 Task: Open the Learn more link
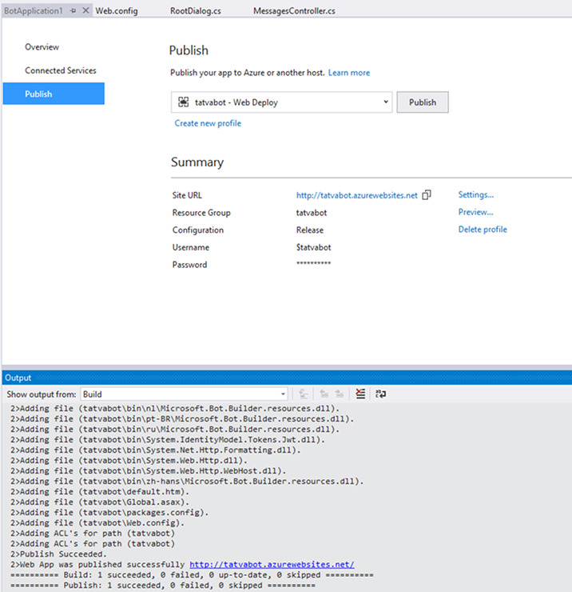point(349,73)
